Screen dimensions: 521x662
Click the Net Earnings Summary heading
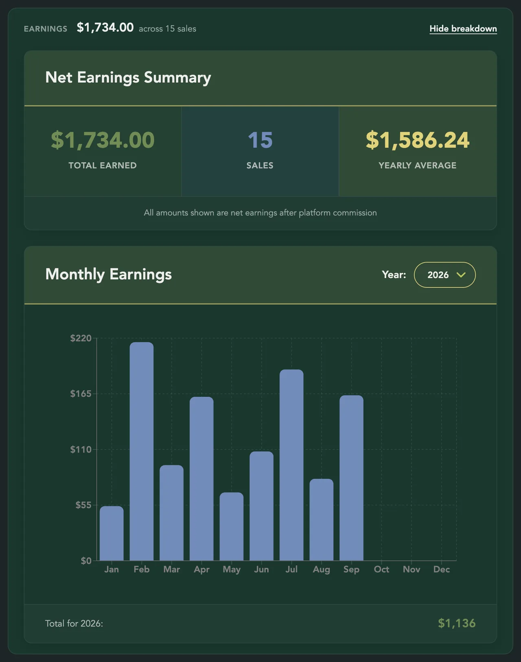tap(128, 77)
